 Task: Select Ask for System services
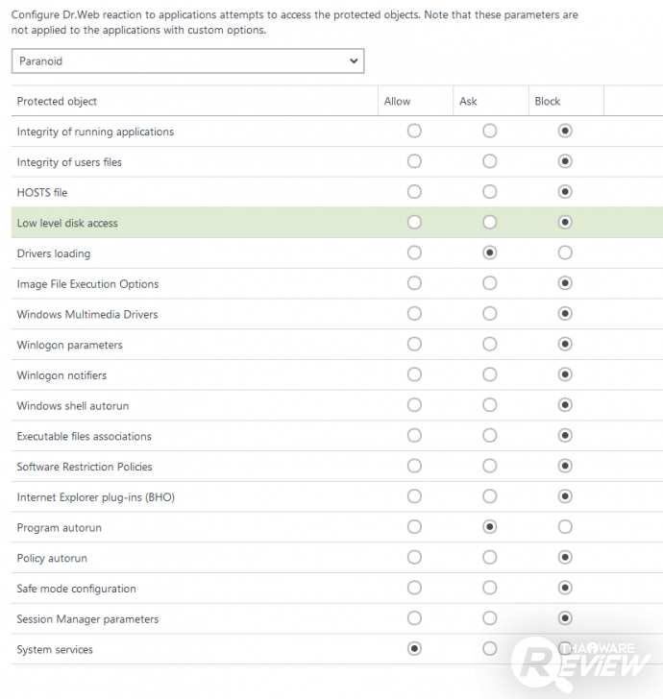pos(490,649)
